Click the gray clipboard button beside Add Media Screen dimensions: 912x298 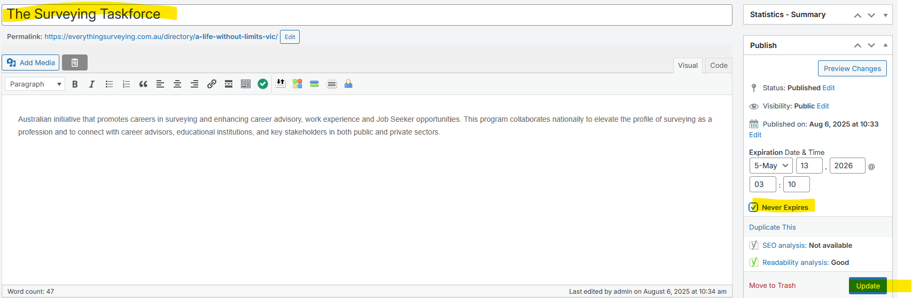pos(75,62)
